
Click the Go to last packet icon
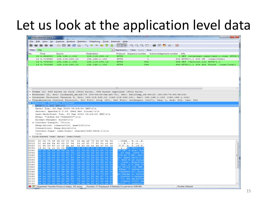pyautogui.click(x=111, y=46)
